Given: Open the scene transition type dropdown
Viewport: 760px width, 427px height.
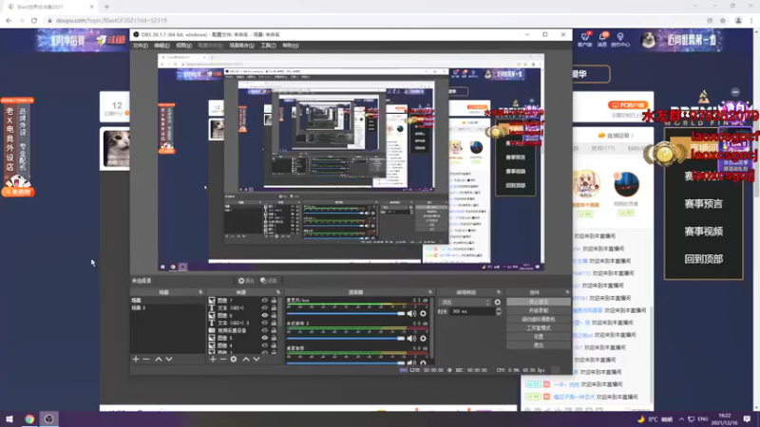Looking at the screenshot, I should tap(465, 302).
